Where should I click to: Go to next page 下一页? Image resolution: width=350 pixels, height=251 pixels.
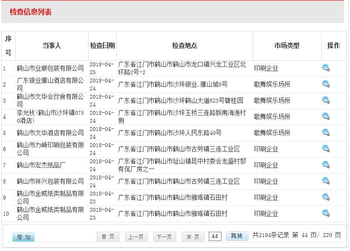coord(165,237)
